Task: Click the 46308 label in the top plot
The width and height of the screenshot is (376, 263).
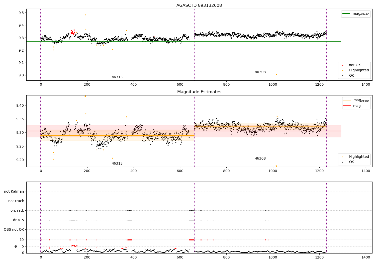Action: tap(260, 72)
